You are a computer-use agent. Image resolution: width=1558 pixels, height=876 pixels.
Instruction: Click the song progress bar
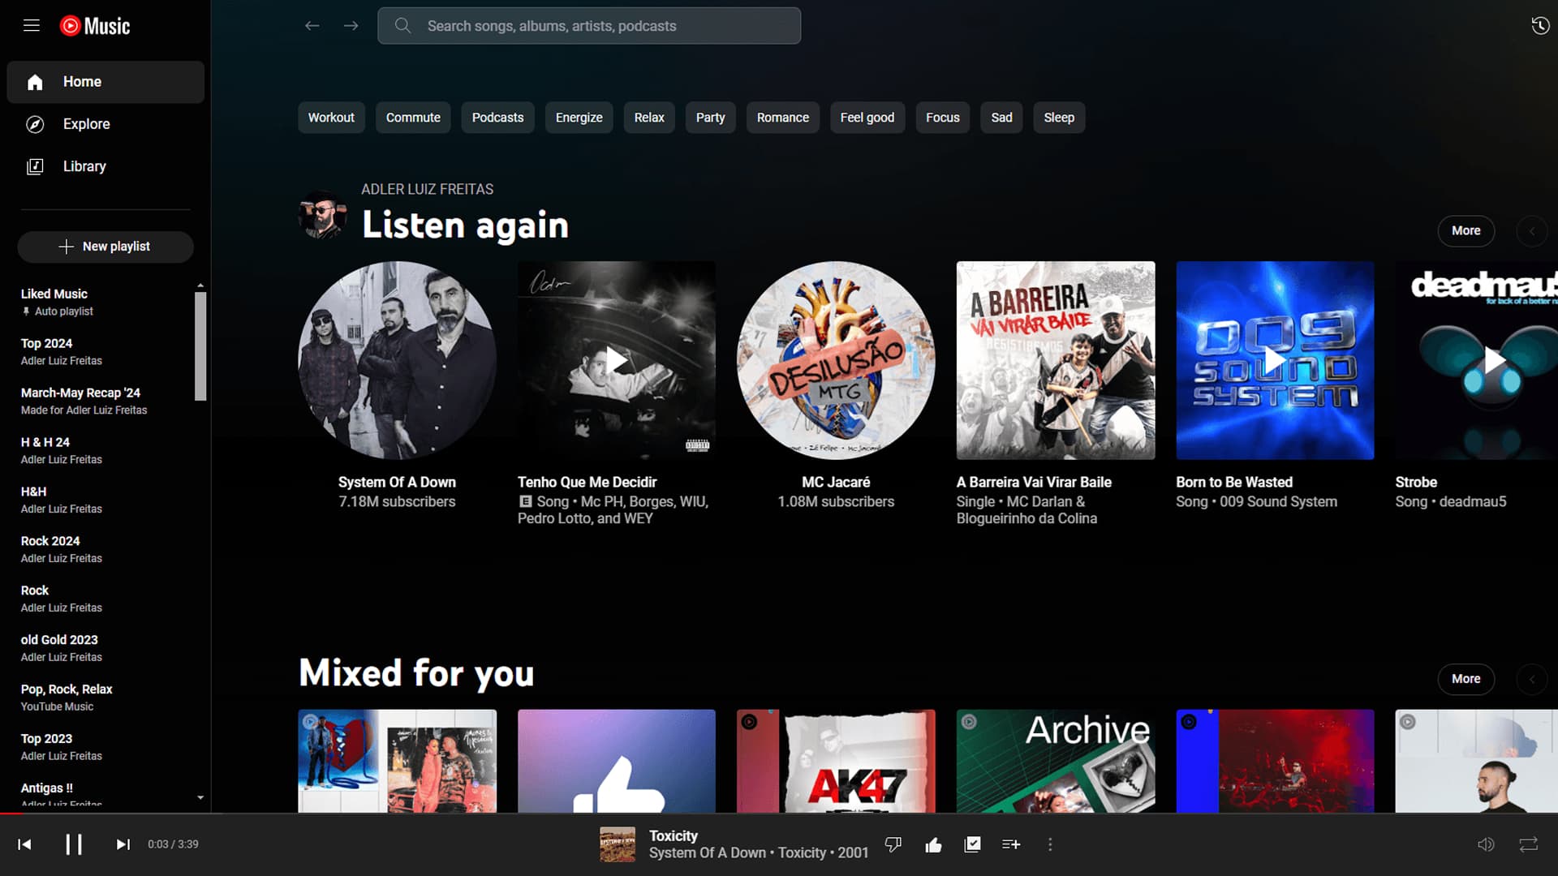[779, 813]
